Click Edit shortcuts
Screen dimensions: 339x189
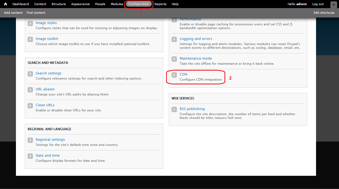[x=324, y=13]
